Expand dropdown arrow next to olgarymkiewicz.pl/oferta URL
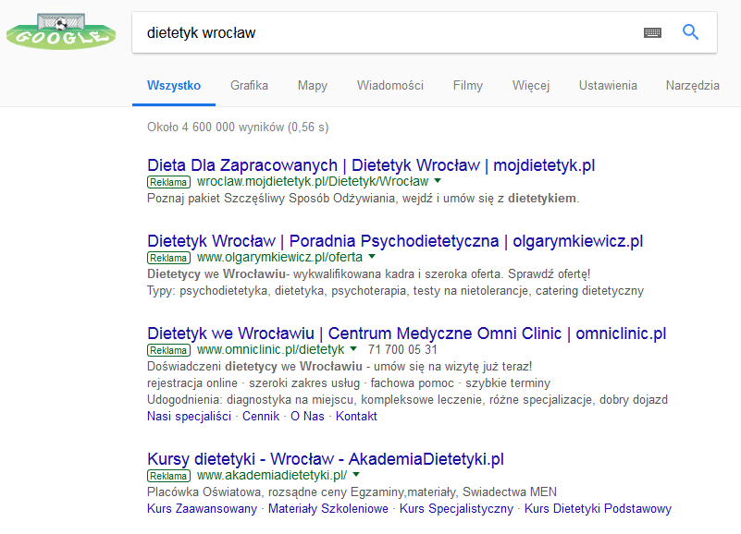This screenshot has height=534, width=741. coord(372,257)
